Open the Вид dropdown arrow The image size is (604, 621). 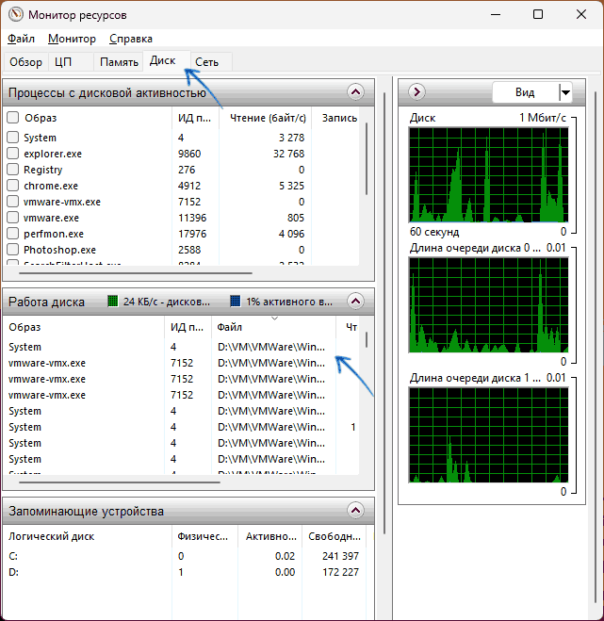[565, 92]
